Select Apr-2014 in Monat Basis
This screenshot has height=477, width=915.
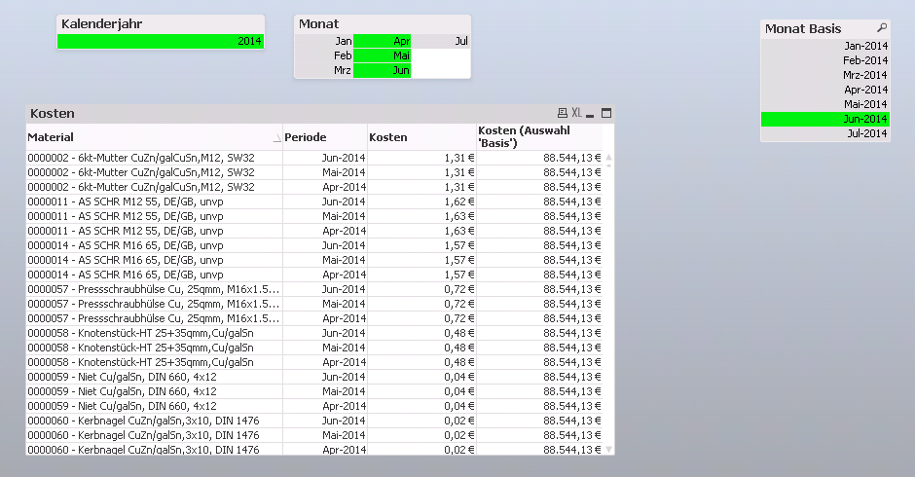(x=825, y=90)
